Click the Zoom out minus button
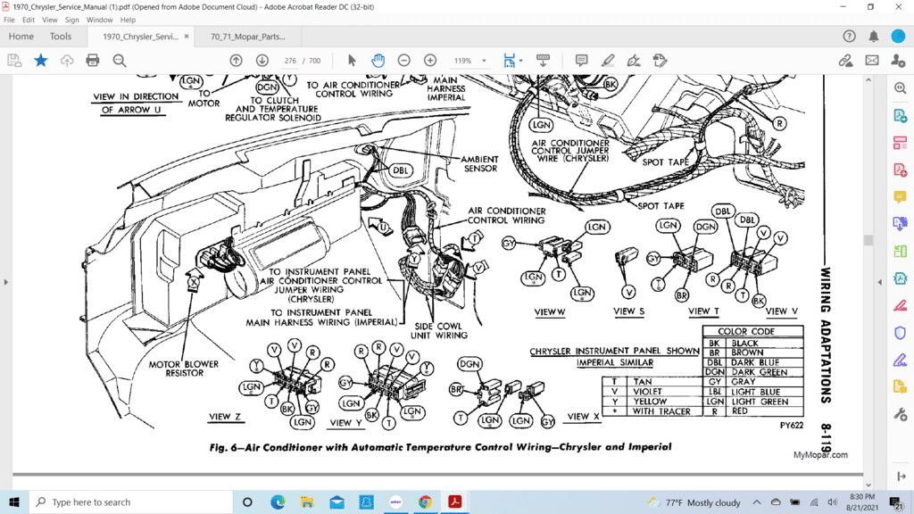The width and height of the screenshot is (914, 514). point(403,61)
